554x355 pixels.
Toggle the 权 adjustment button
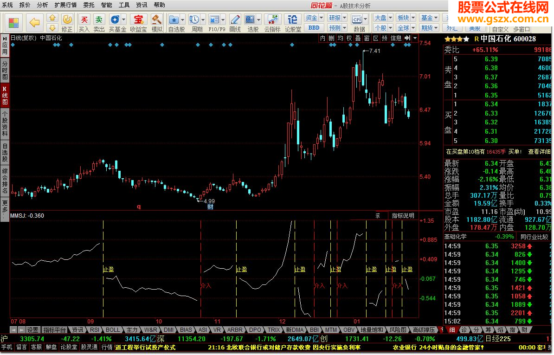349,38
